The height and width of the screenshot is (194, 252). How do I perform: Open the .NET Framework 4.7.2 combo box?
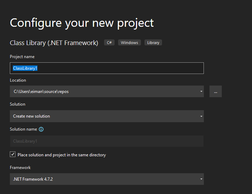(x=105, y=179)
